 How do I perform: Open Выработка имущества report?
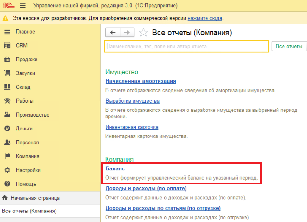[133, 101]
